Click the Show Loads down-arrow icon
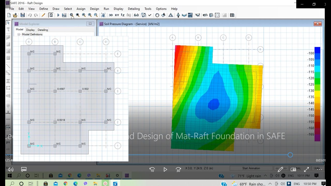 (163, 15)
